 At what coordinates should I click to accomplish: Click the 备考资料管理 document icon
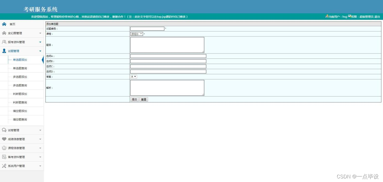click(x=4, y=157)
